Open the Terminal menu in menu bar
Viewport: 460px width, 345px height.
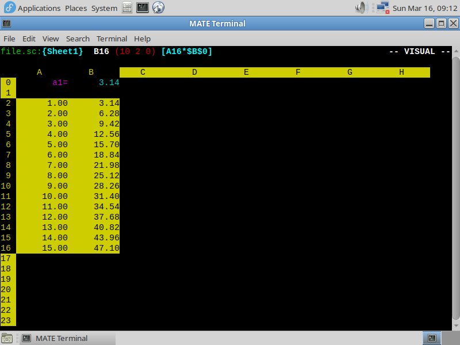[112, 39]
